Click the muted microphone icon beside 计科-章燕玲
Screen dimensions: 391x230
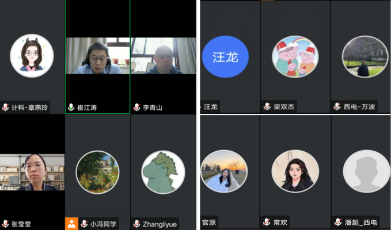tap(6, 108)
